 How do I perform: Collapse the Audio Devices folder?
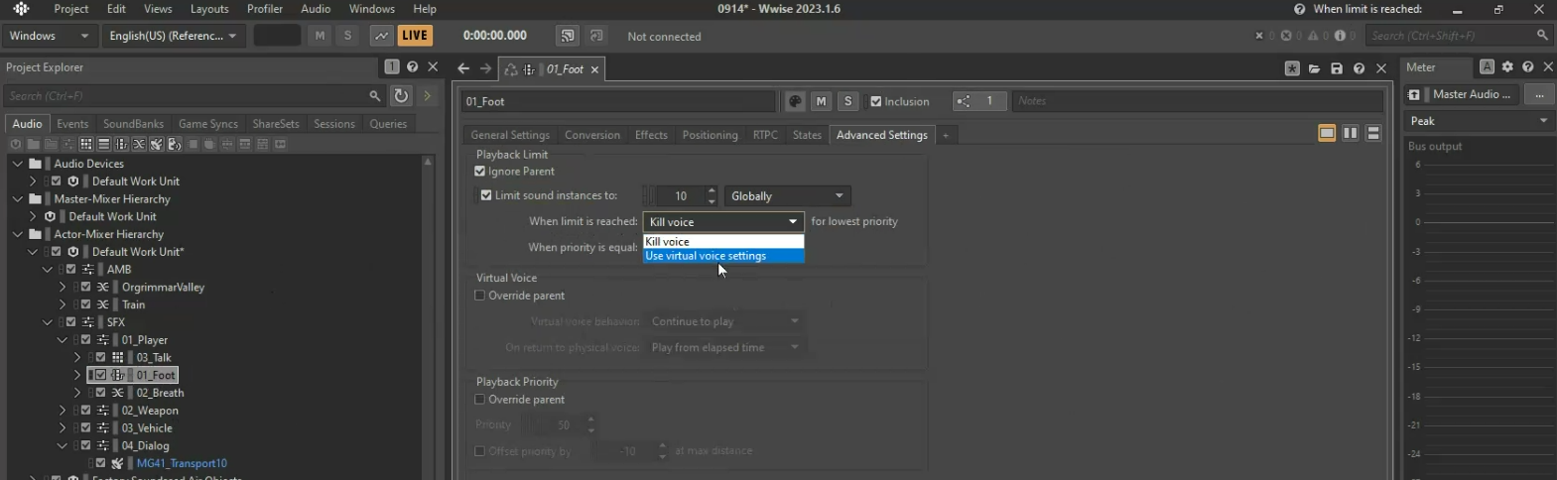click(18, 164)
